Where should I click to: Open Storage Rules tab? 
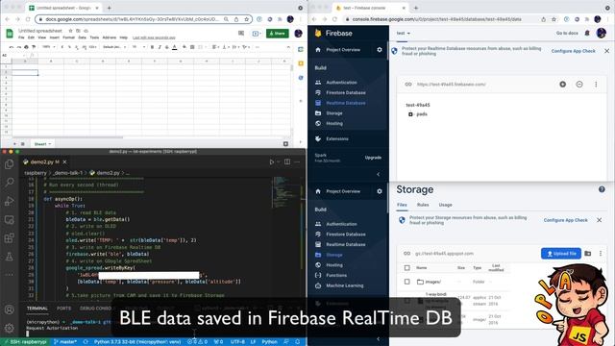click(423, 205)
